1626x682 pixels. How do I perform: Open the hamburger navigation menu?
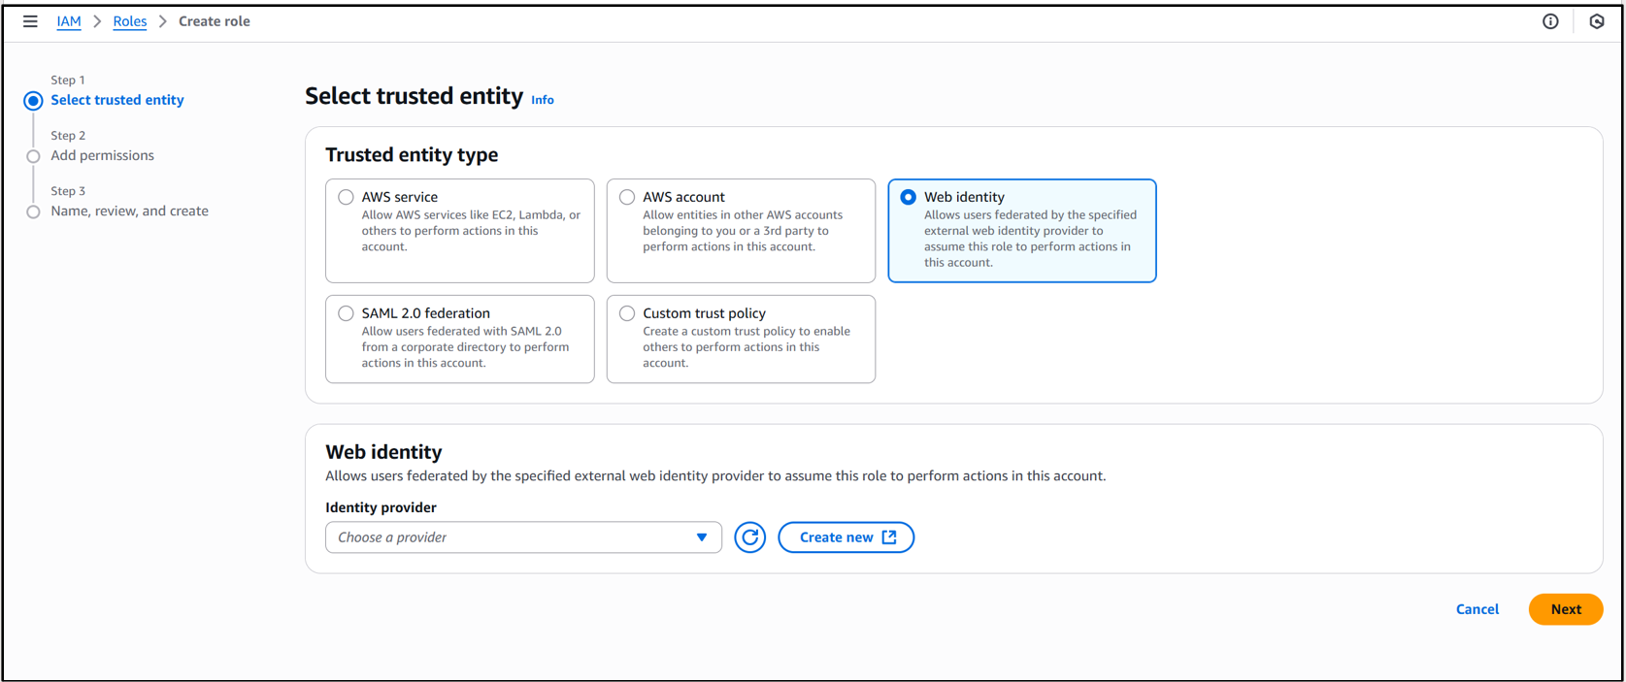(30, 21)
